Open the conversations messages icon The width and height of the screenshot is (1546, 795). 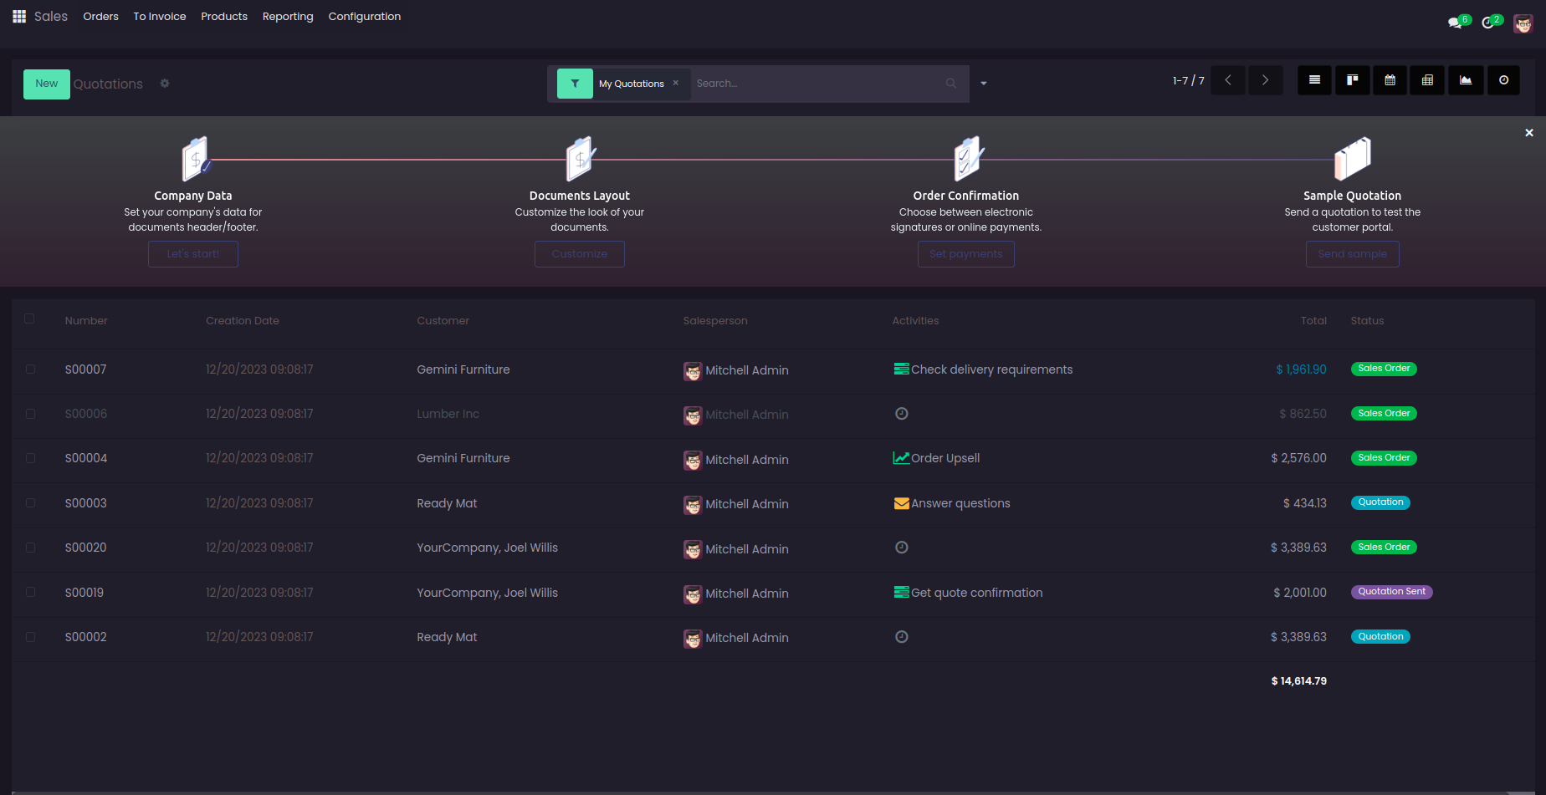[x=1455, y=23]
